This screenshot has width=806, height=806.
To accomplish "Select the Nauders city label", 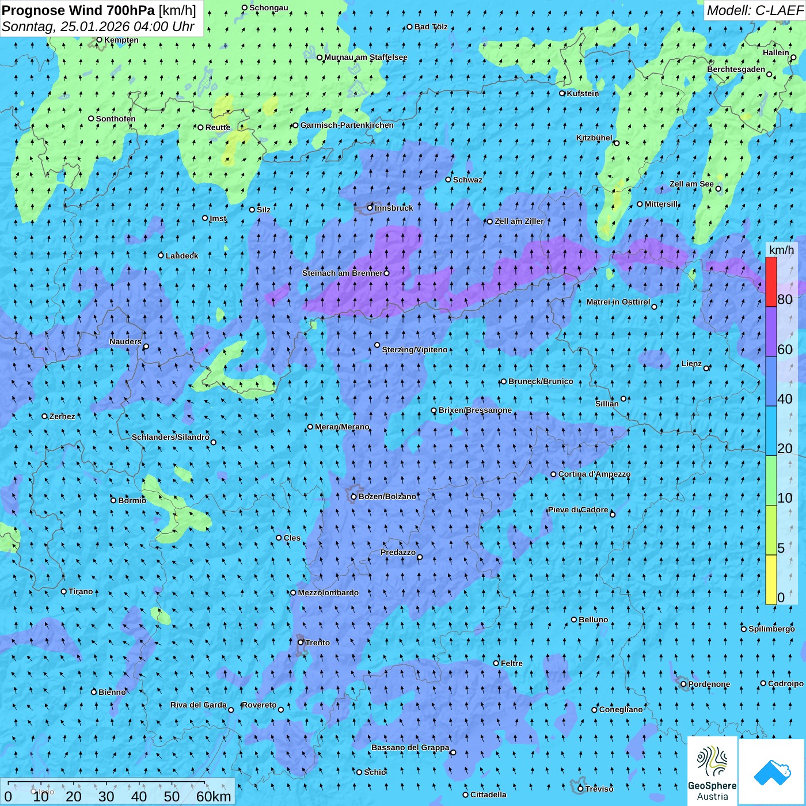I will [x=126, y=341].
